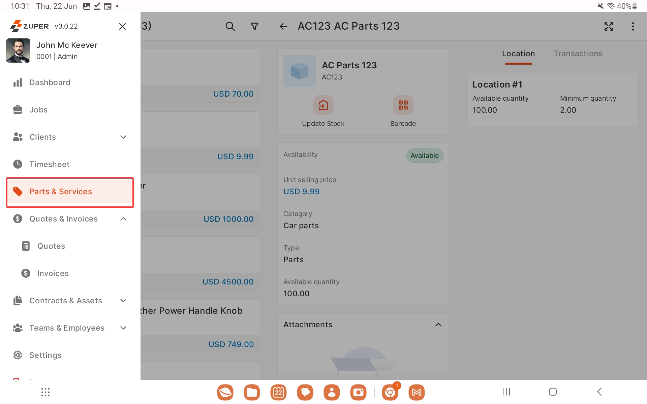This screenshot has height=404, width=647.
Task: Expand the Clients submenu chevron
Action: [x=123, y=137]
